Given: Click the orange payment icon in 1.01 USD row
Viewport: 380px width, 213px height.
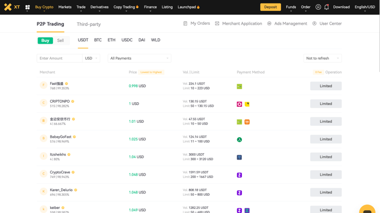Looking at the screenshot, I should click(x=247, y=122).
